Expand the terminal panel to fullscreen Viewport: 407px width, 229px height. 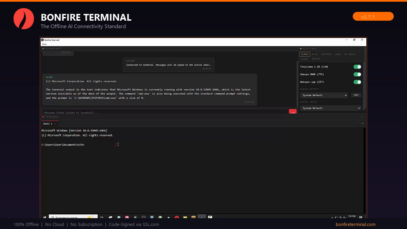(x=362, y=117)
